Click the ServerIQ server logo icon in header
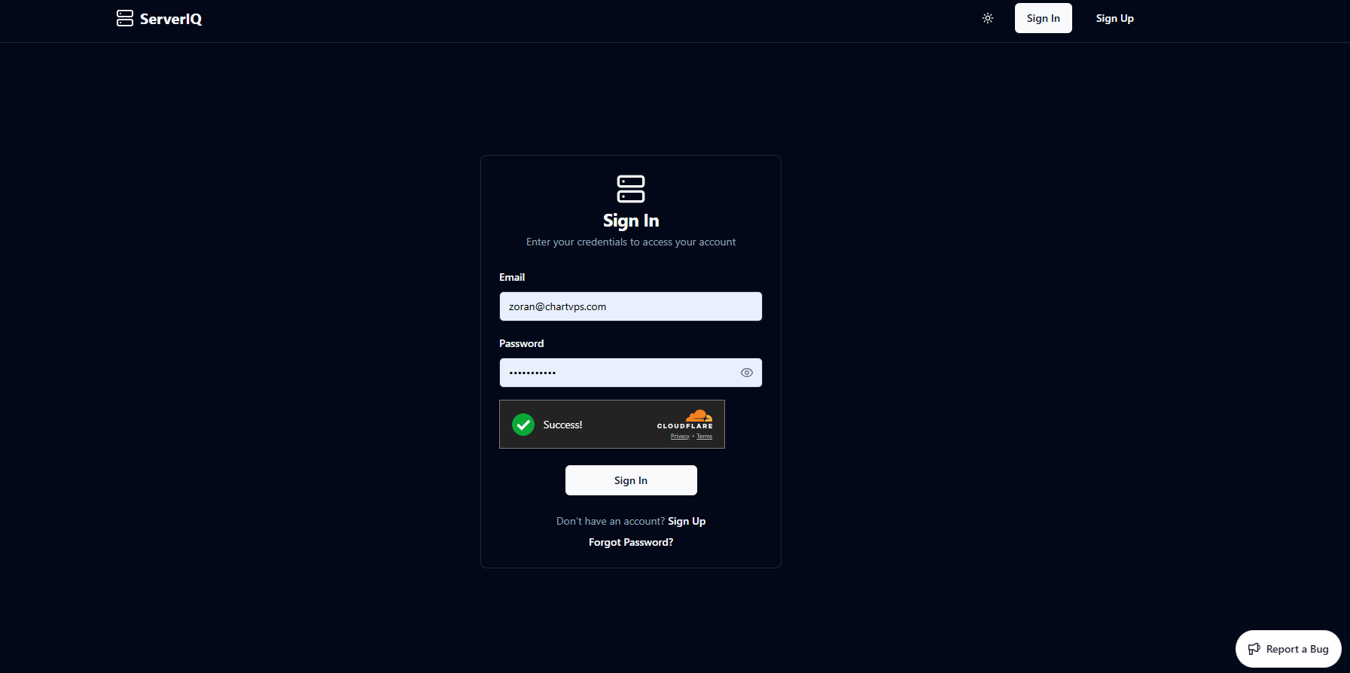The image size is (1350, 673). 125,19
